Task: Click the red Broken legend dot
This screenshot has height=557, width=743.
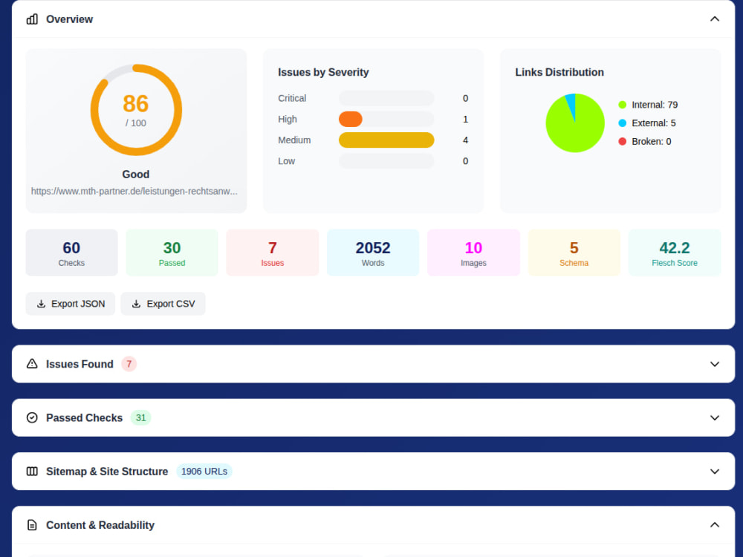Action: pos(622,142)
